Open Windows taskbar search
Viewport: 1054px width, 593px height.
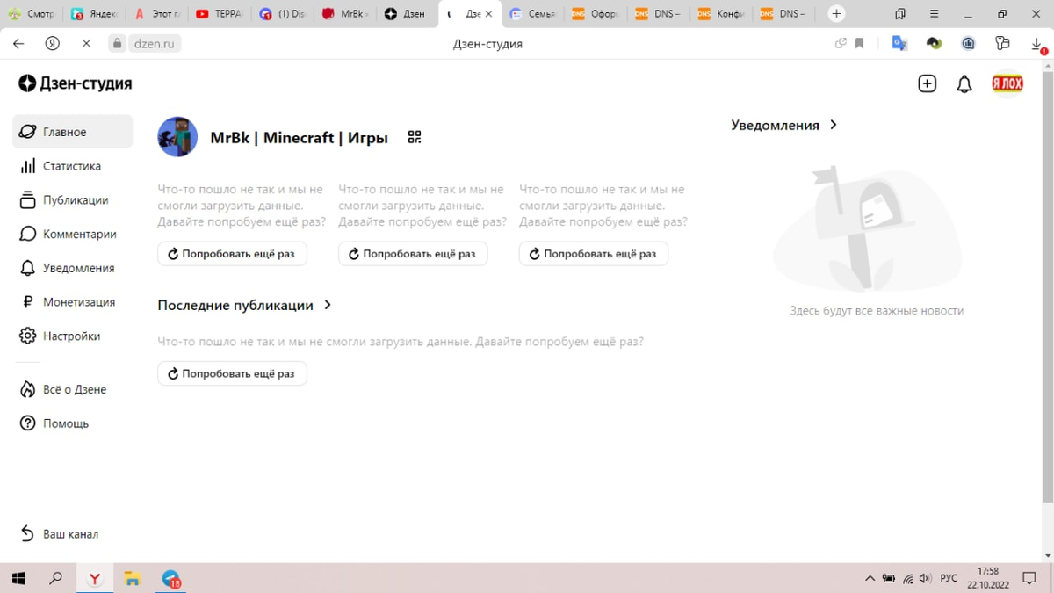pyautogui.click(x=55, y=579)
